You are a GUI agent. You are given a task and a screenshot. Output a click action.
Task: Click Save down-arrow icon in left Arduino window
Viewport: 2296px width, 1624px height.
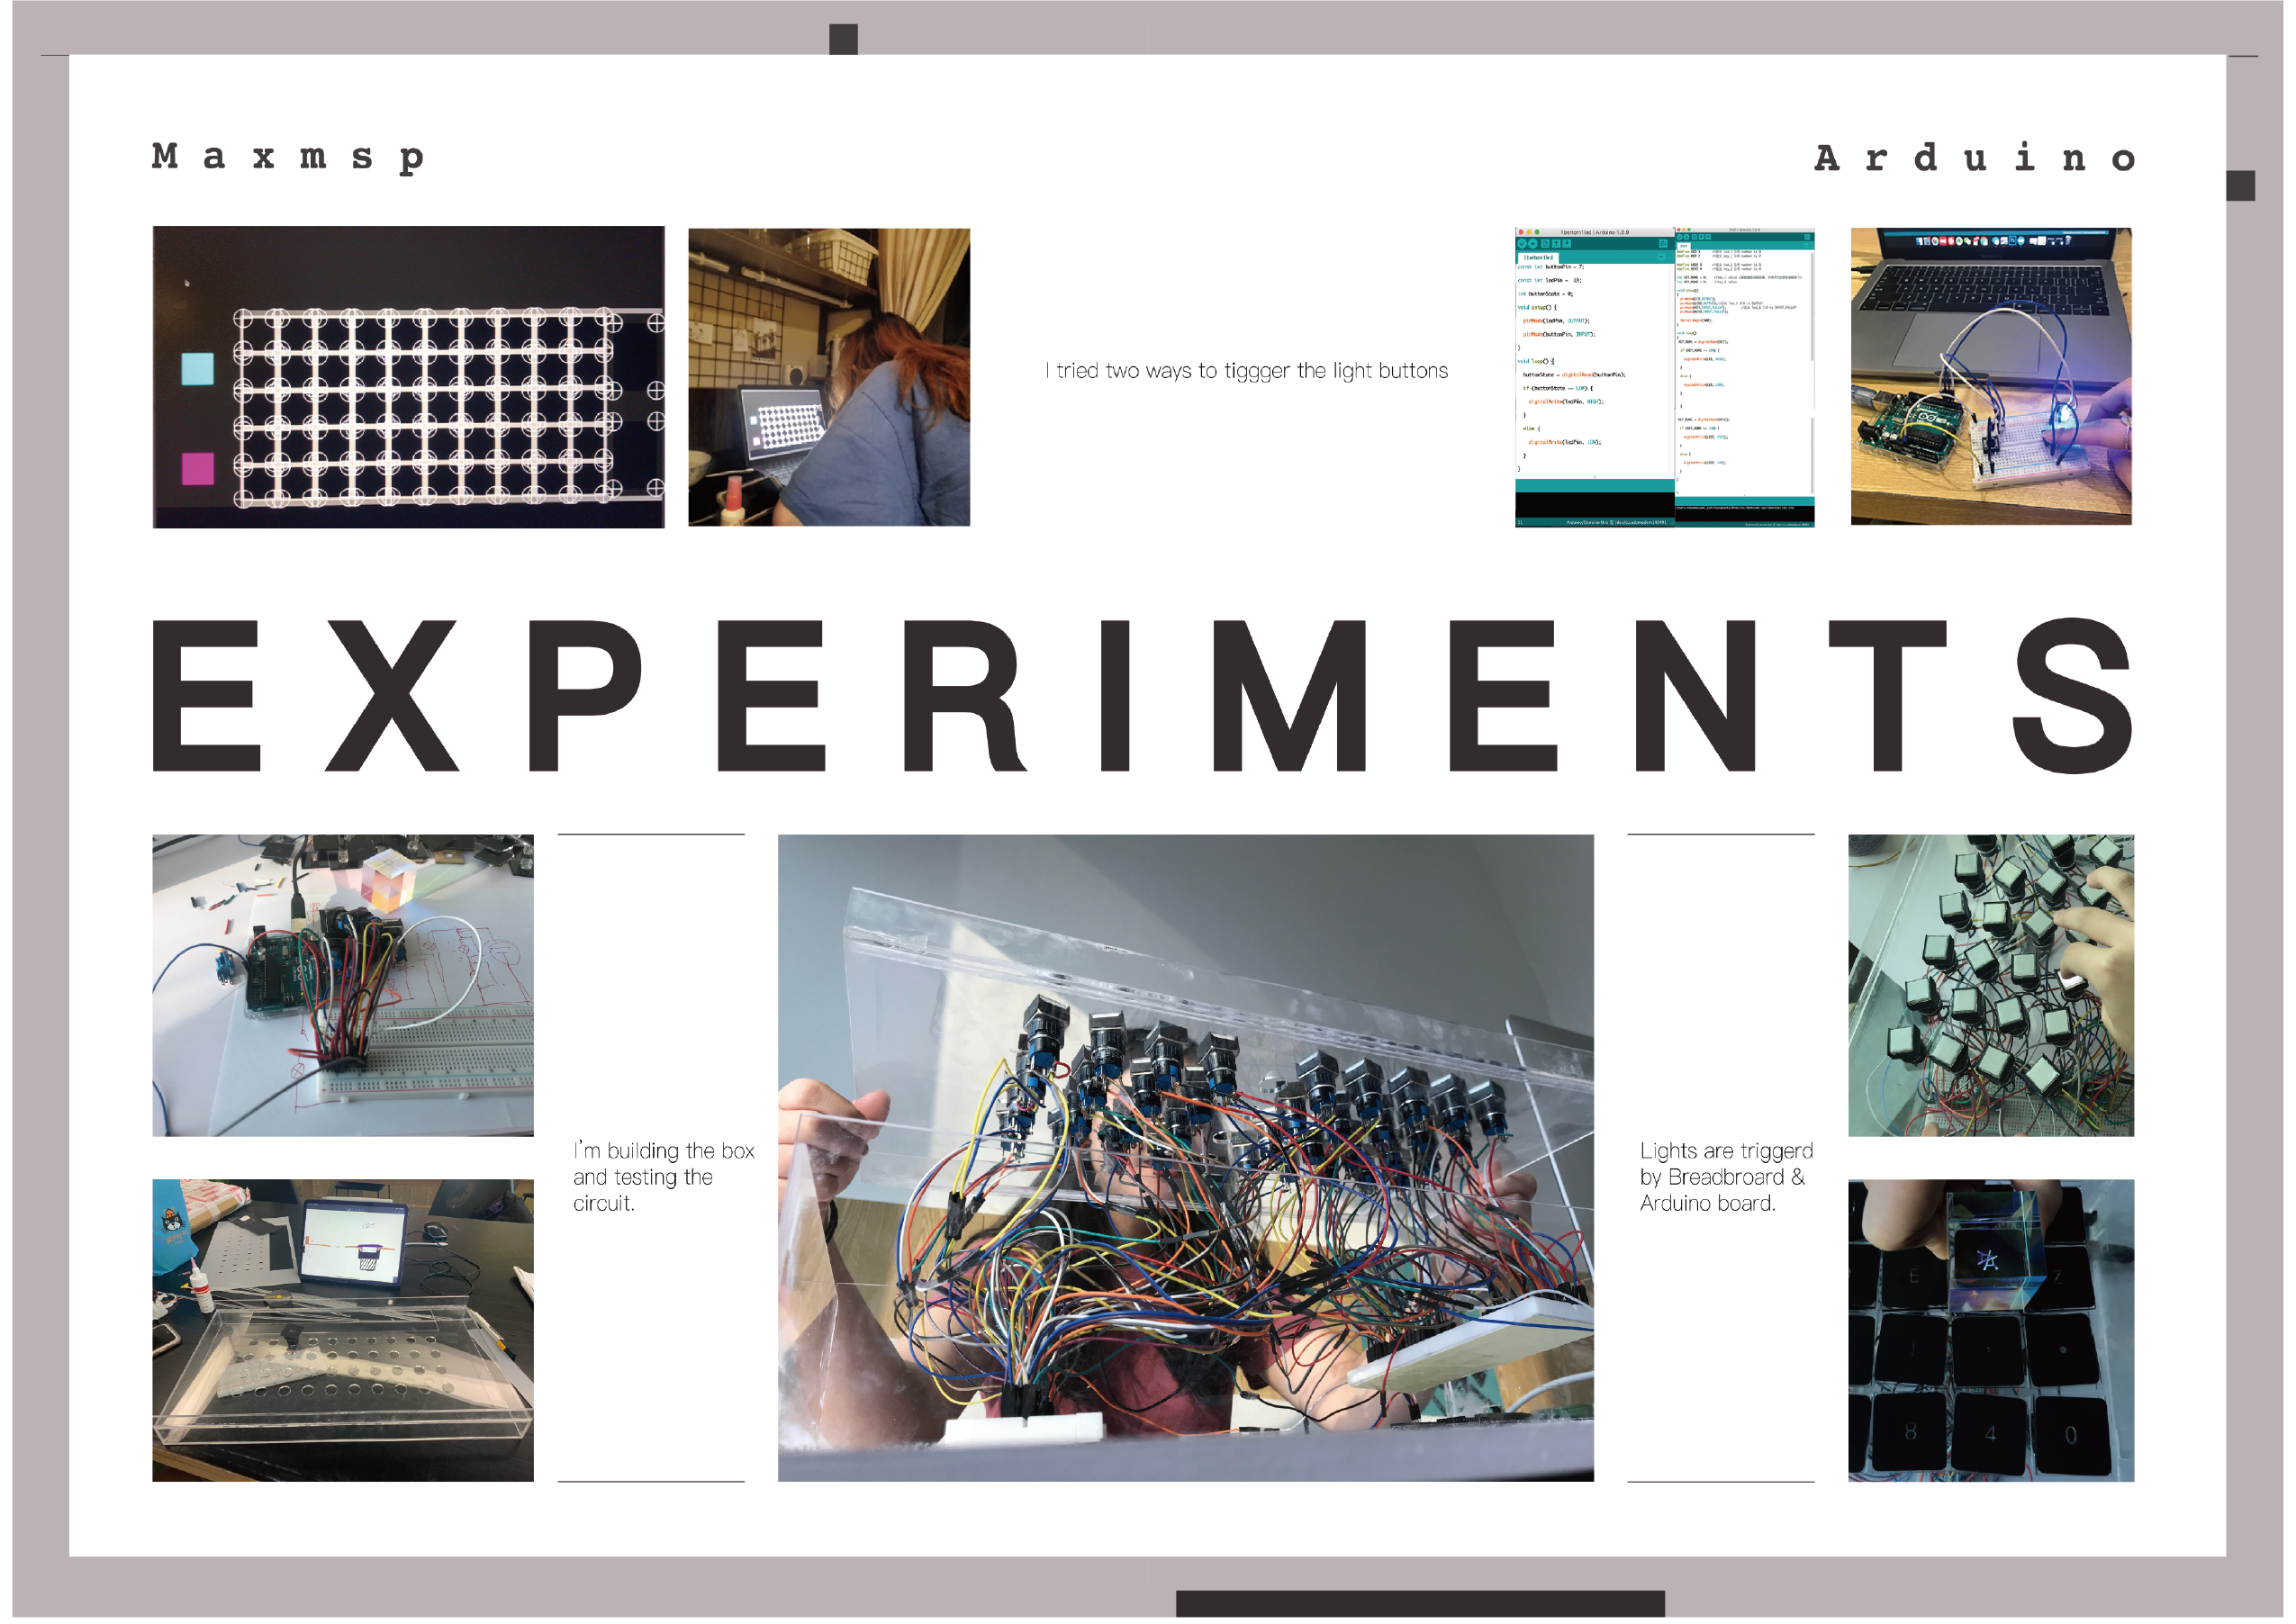click(x=1567, y=244)
